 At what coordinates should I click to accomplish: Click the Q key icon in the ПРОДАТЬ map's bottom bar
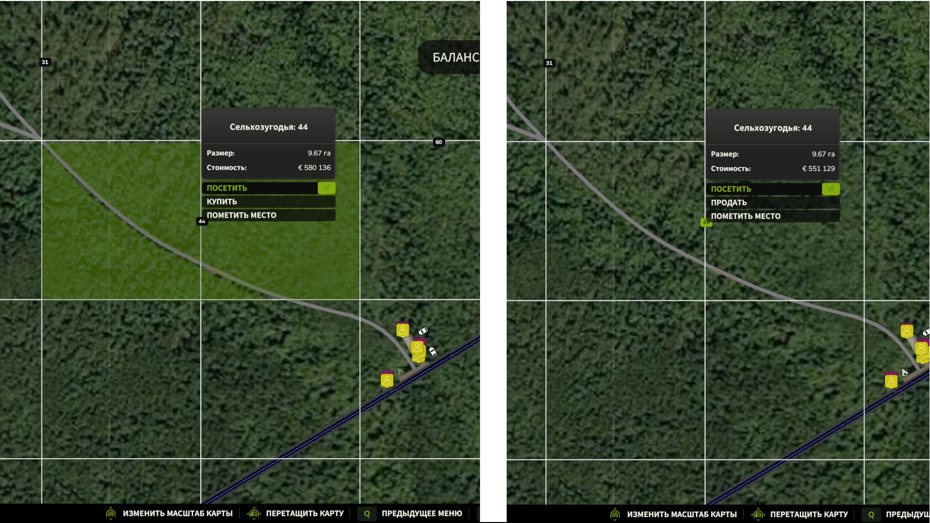pos(871,515)
